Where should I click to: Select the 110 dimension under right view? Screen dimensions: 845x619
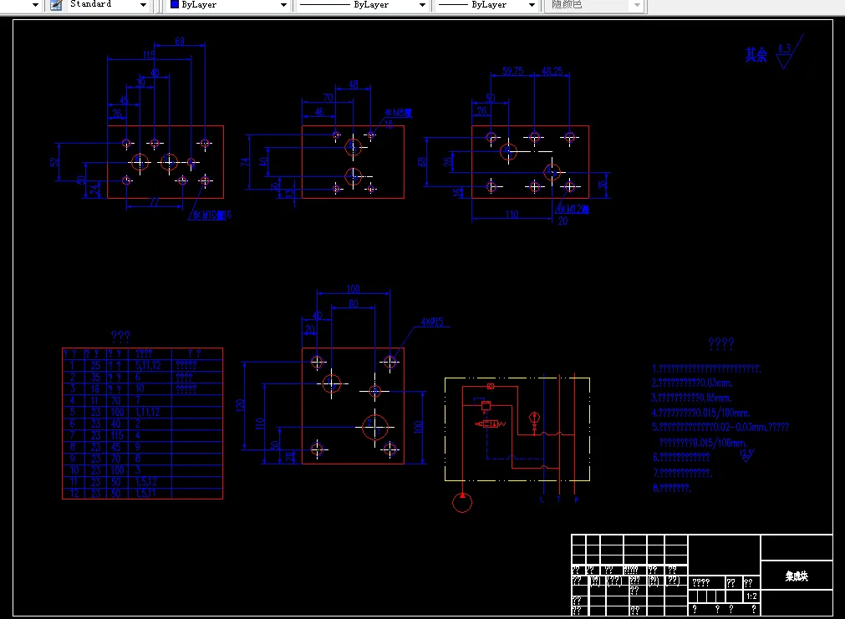(x=512, y=215)
